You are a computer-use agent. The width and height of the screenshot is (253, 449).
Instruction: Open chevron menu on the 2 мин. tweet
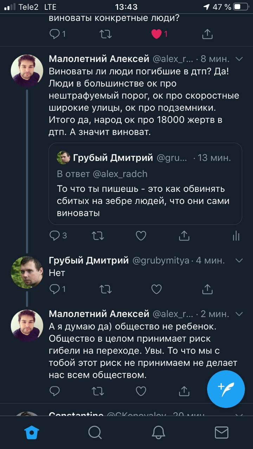[239, 313]
